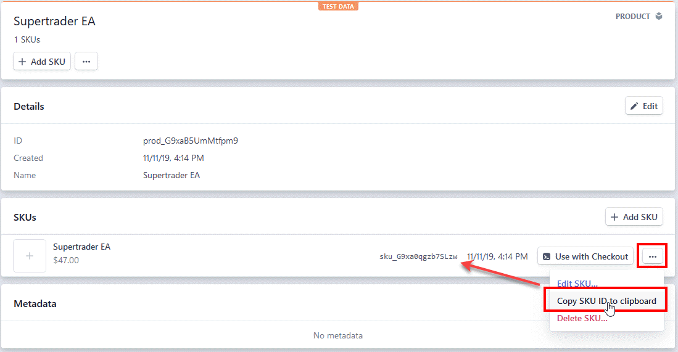Image resolution: width=678 pixels, height=352 pixels.
Task: Select Copy SKU ID to clipboard
Action: coord(606,301)
